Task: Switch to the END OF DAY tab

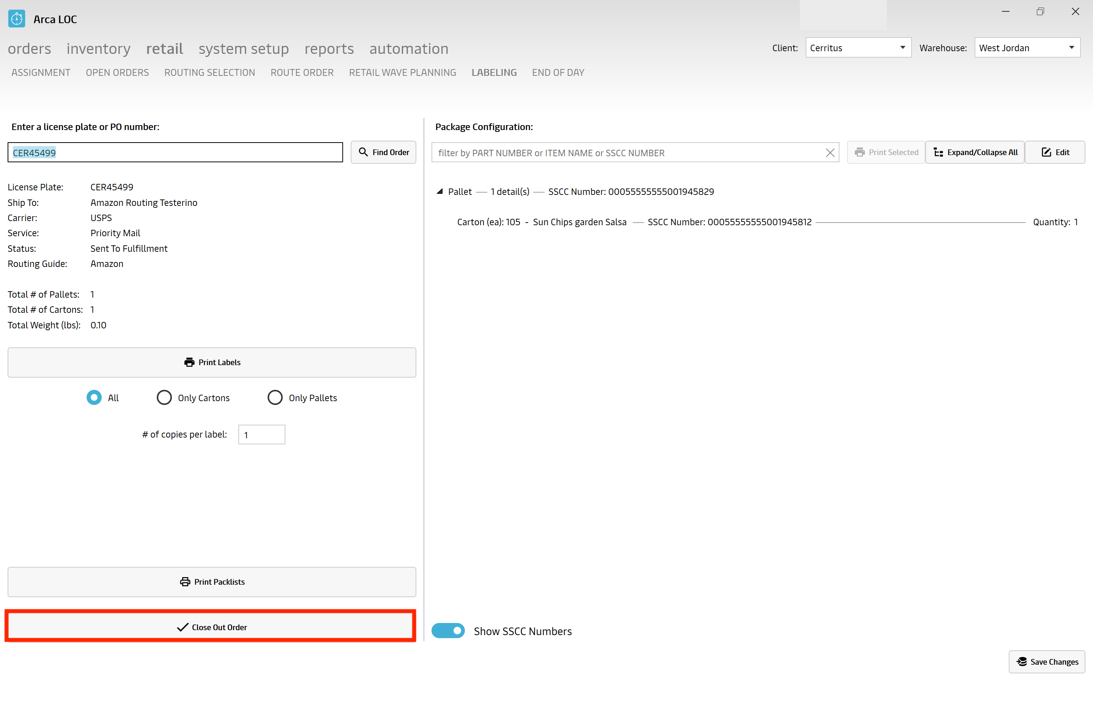Action: click(x=558, y=72)
